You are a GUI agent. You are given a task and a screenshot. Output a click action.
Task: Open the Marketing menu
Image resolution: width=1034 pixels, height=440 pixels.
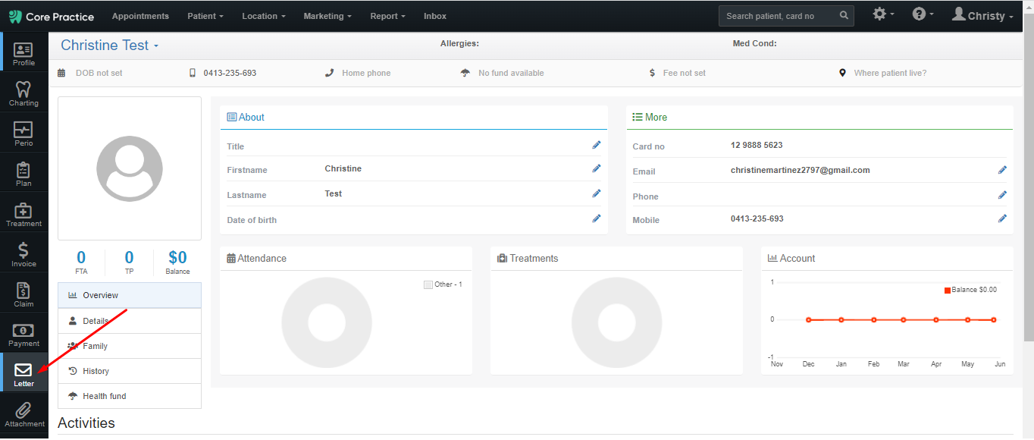[x=327, y=16]
